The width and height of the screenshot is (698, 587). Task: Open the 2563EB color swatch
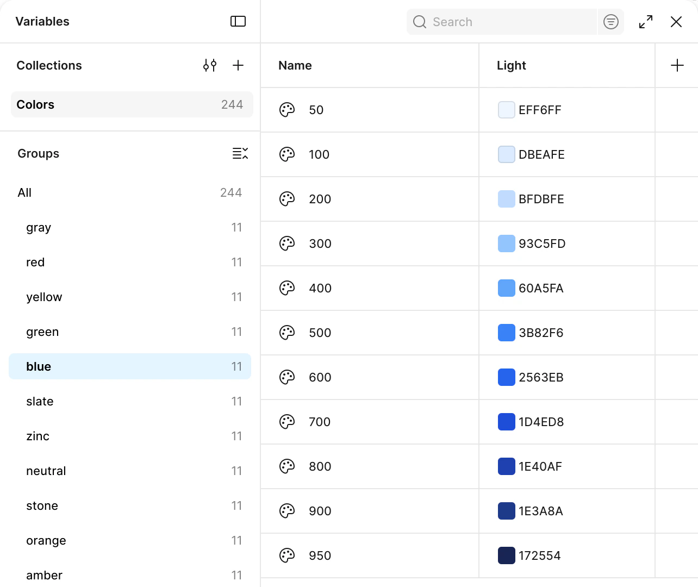(x=507, y=377)
